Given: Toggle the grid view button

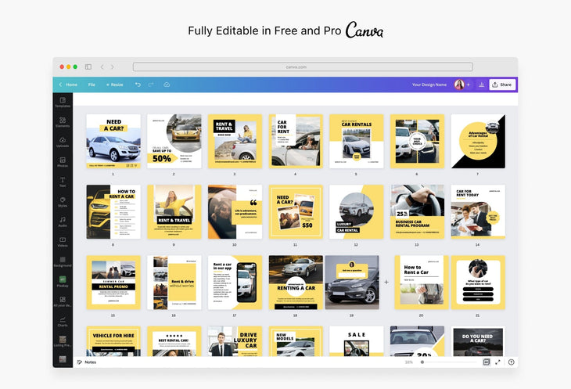Looking at the screenshot, I should pos(487,362).
